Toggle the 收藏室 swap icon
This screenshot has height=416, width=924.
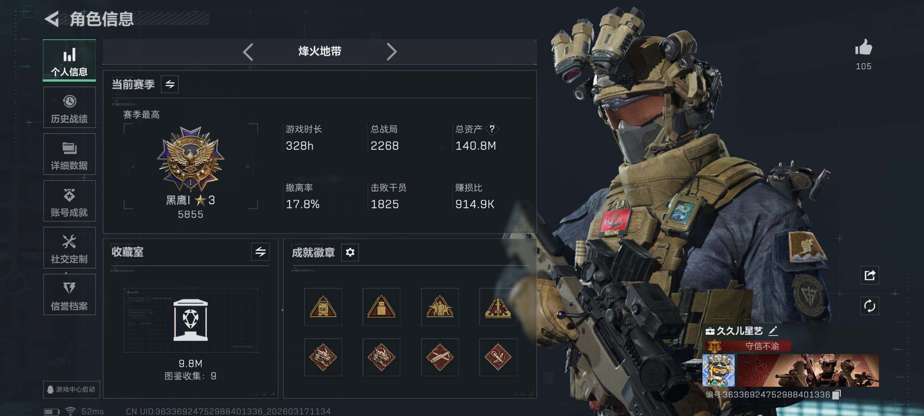coord(261,252)
